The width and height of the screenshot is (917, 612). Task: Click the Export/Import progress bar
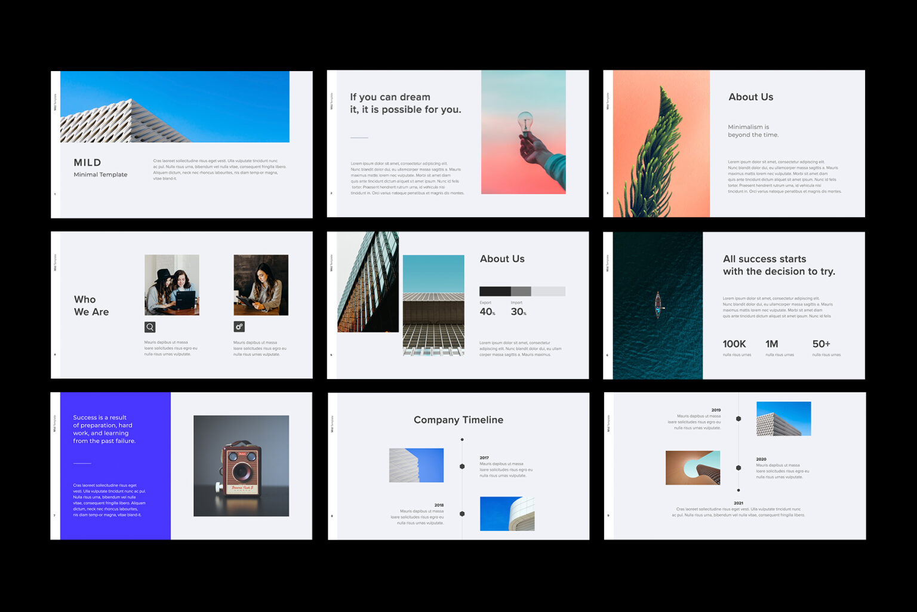point(522,291)
